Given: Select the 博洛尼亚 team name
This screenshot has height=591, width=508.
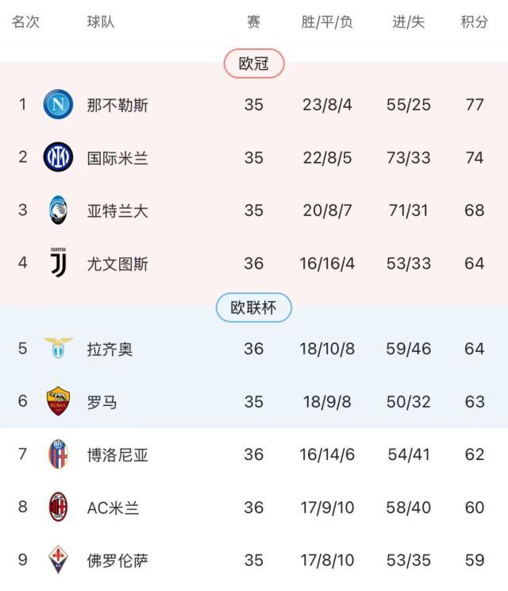Looking at the screenshot, I should click(117, 454).
